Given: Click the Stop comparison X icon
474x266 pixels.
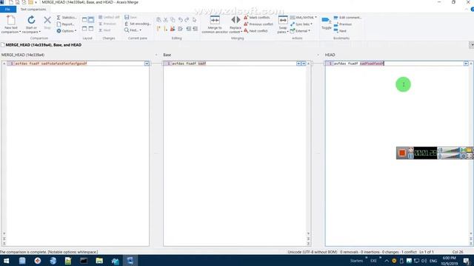Looking at the screenshot, I should 47,20.
